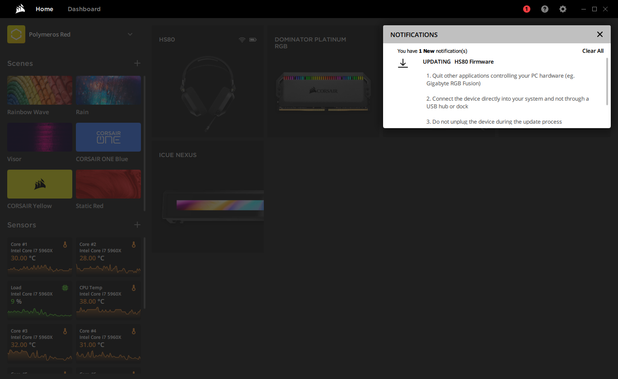Click the Core #1 thermometer icon

(x=65, y=245)
